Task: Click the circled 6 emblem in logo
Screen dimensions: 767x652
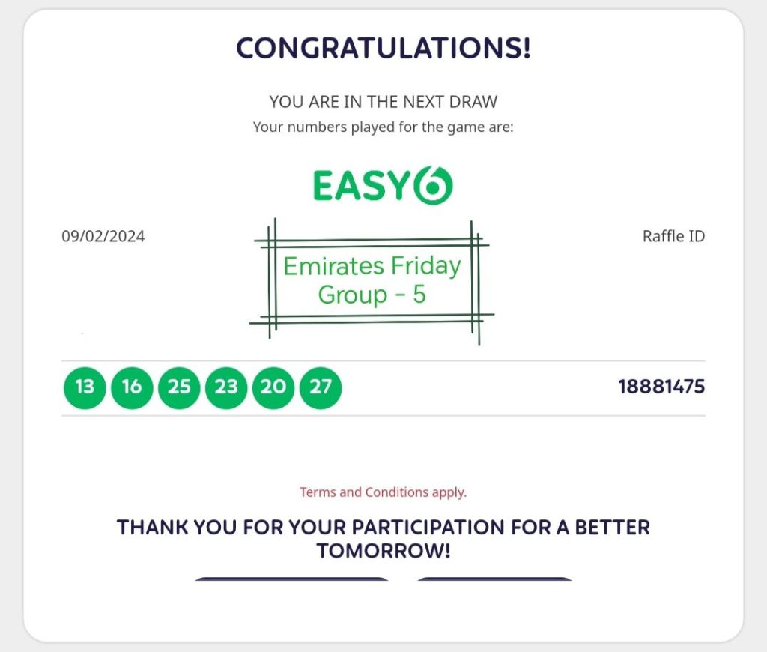Action: point(433,186)
